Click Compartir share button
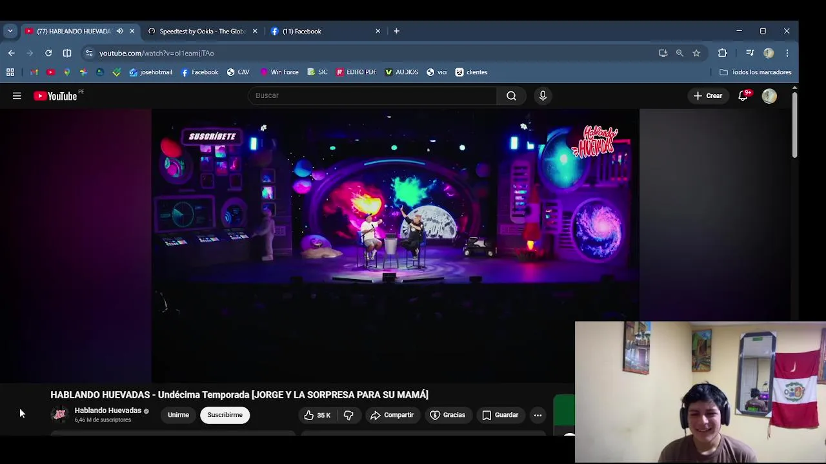This screenshot has width=826, height=464. coord(392,415)
